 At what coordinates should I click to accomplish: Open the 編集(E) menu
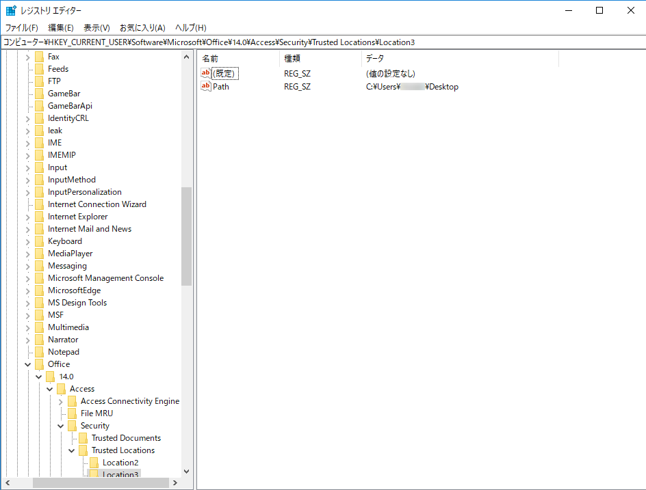coord(60,27)
